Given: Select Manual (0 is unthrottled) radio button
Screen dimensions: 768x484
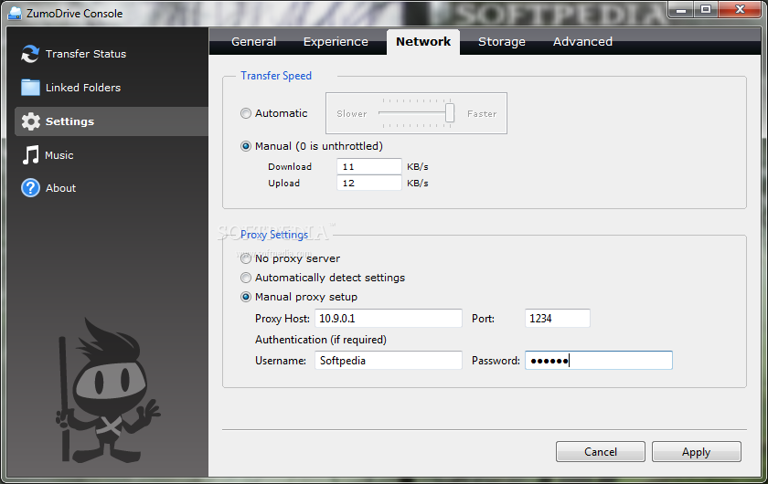Looking at the screenshot, I should point(246,146).
